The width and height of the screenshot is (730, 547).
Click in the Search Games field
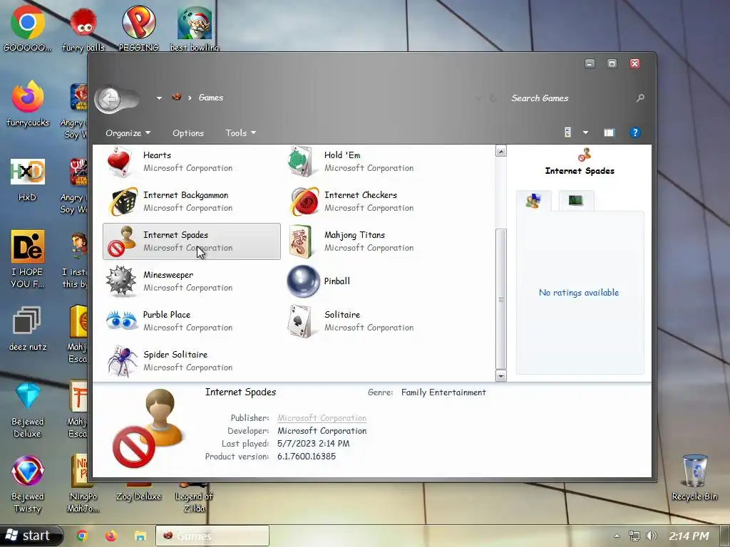[x=571, y=98]
